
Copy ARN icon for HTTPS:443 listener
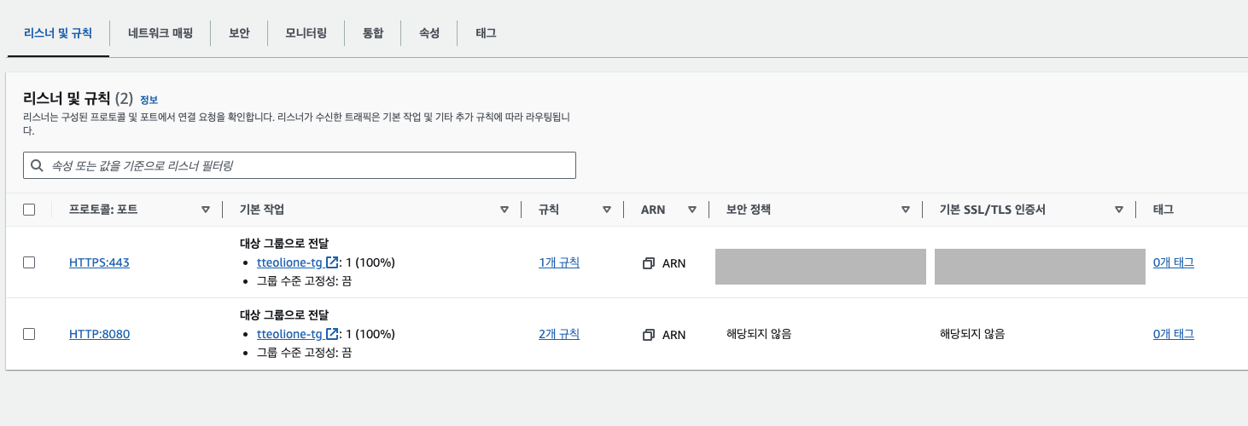(x=649, y=263)
